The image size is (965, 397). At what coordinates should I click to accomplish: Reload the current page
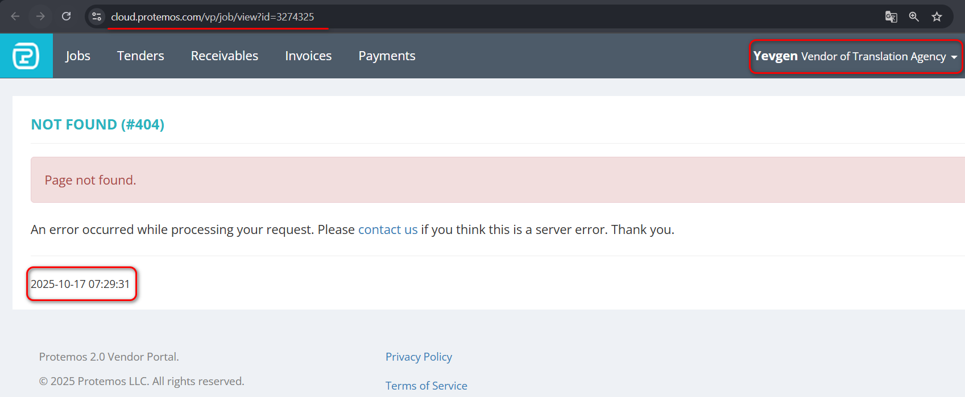(67, 16)
